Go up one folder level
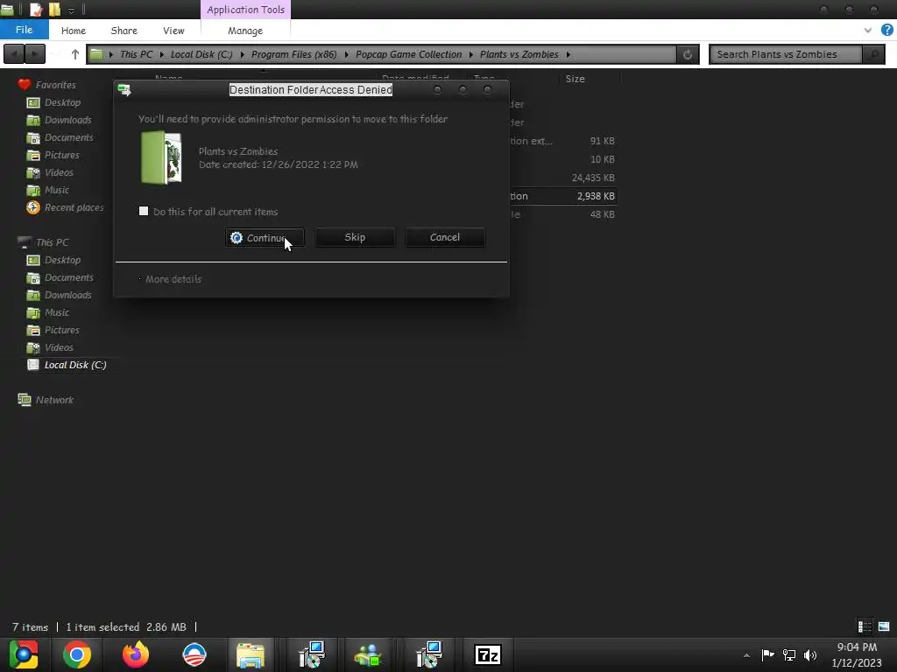This screenshot has height=672, width=897. click(75, 54)
